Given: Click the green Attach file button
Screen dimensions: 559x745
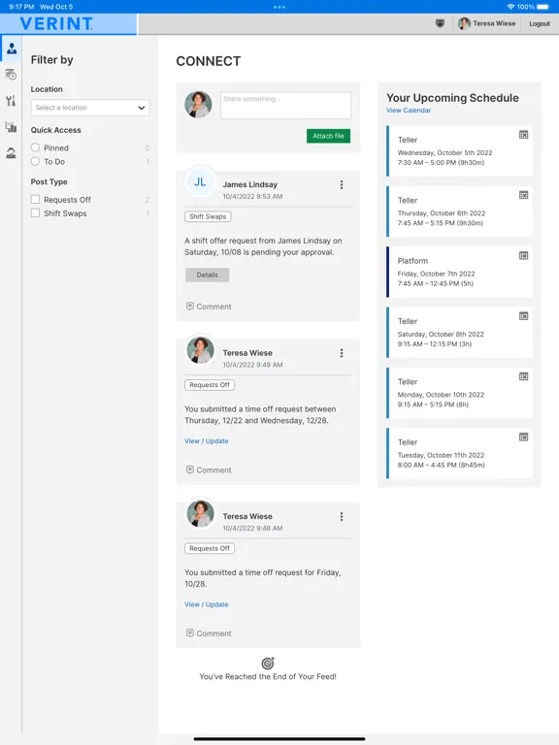Looking at the screenshot, I should [x=328, y=136].
